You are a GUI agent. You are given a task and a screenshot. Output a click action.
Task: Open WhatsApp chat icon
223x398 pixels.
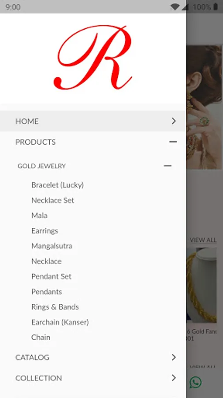pos(195,383)
